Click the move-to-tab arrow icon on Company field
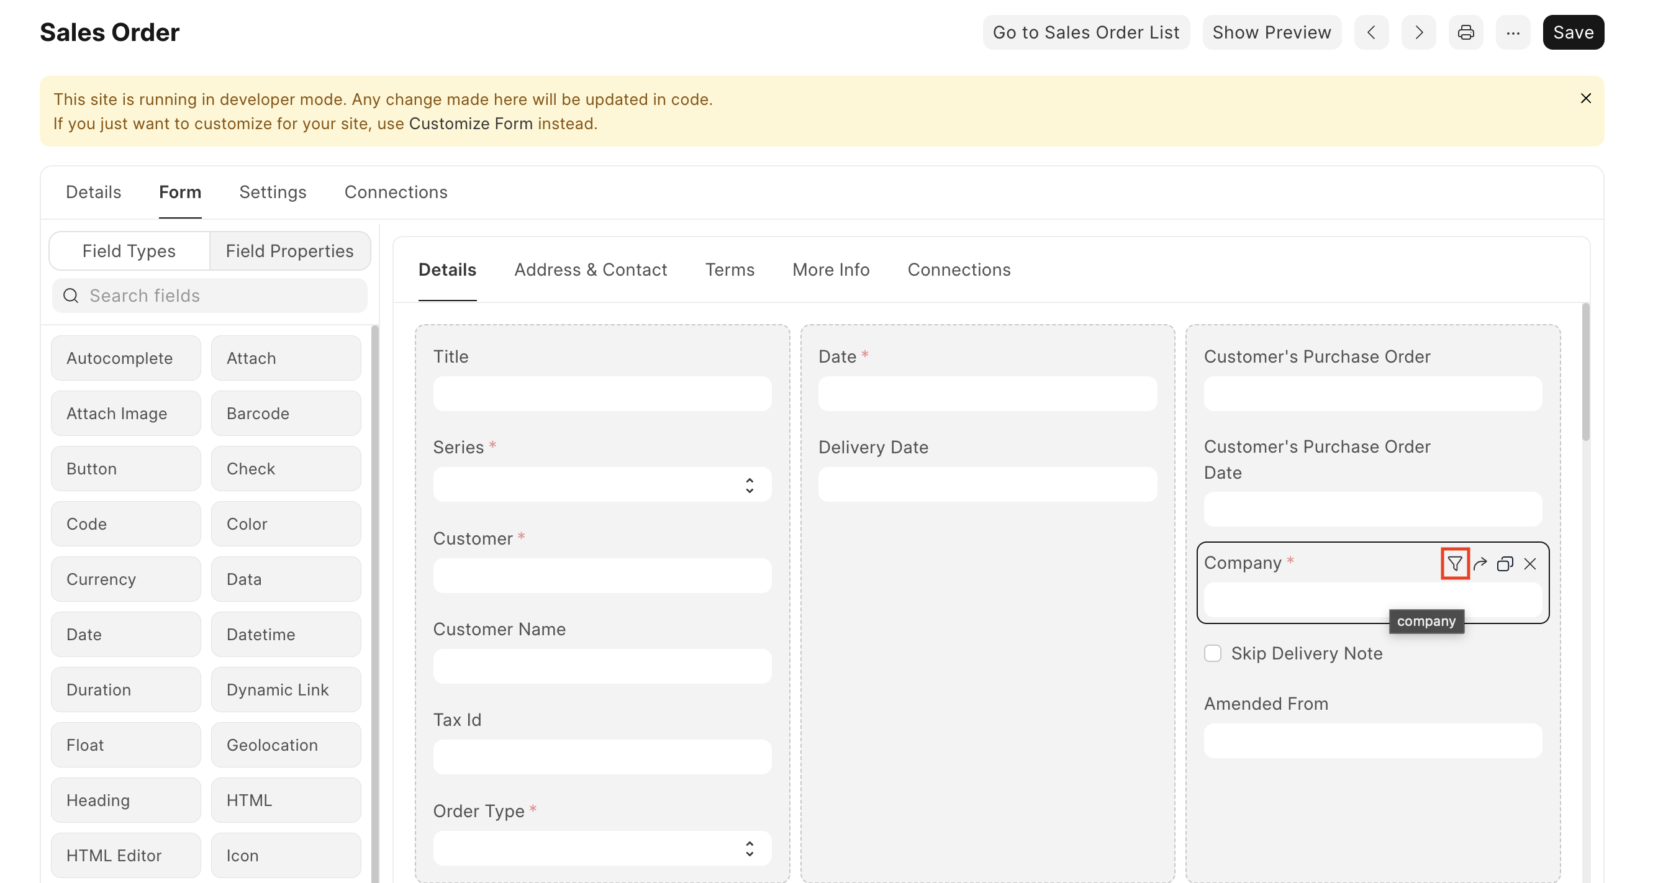 [1480, 564]
